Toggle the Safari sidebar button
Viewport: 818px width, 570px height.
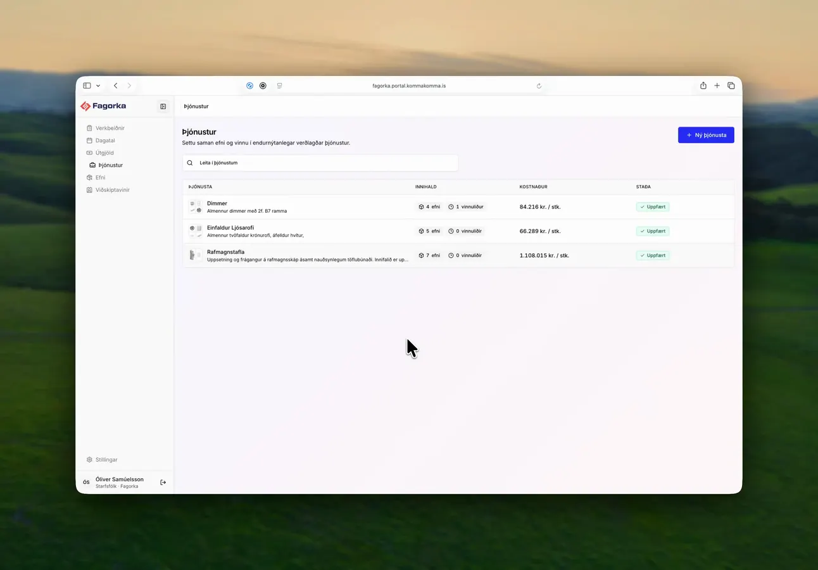[87, 85]
